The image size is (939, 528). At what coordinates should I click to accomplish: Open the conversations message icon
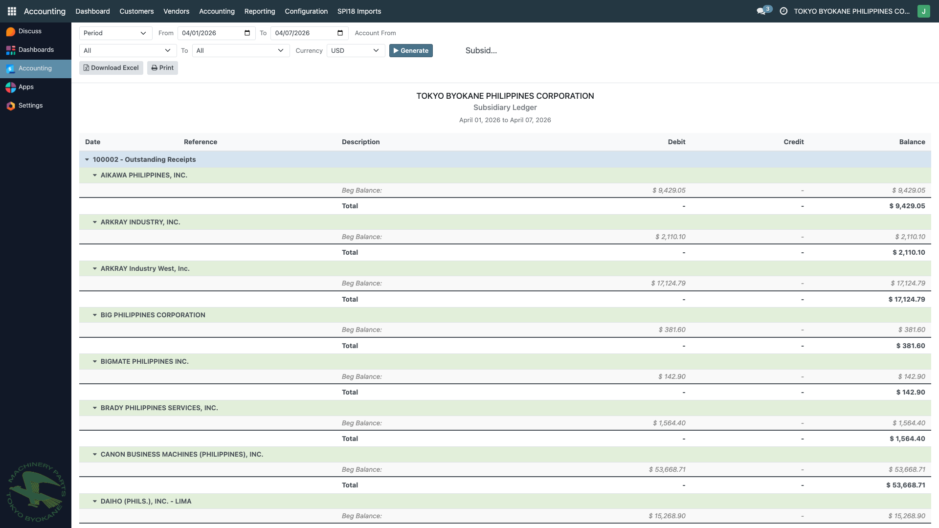pos(761,11)
